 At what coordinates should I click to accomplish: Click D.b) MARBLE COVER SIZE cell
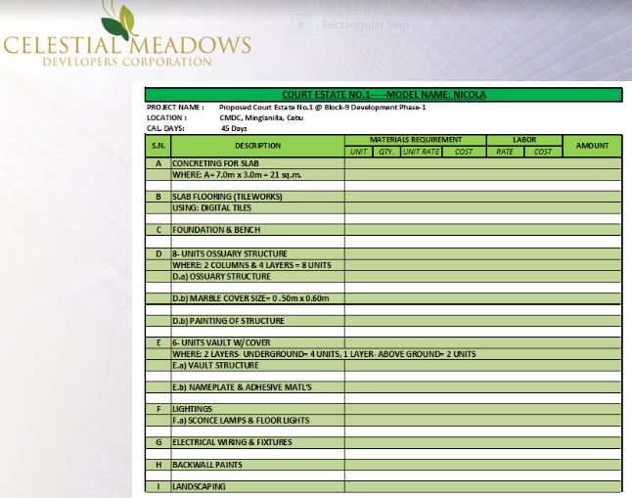pos(258,298)
